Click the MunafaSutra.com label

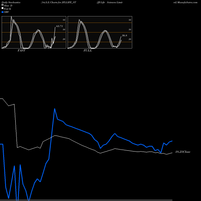pos(187,2)
